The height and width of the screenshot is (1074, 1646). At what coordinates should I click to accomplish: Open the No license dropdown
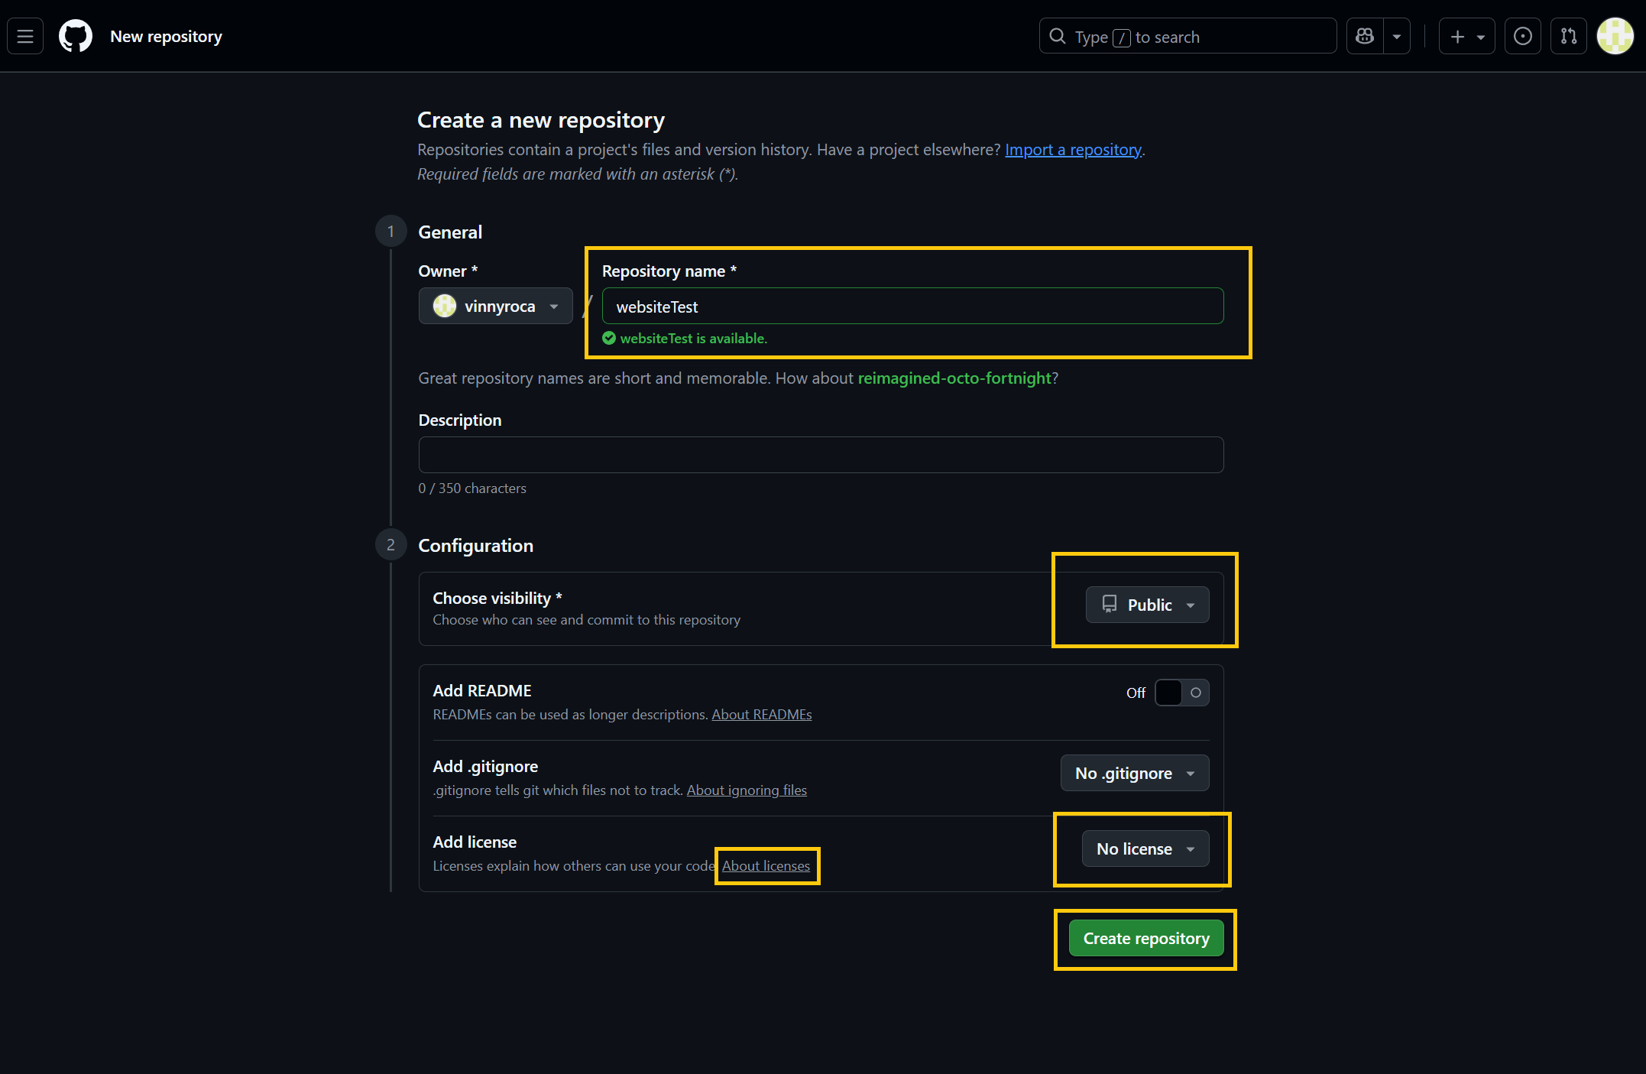pyautogui.click(x=1145, y=848)
